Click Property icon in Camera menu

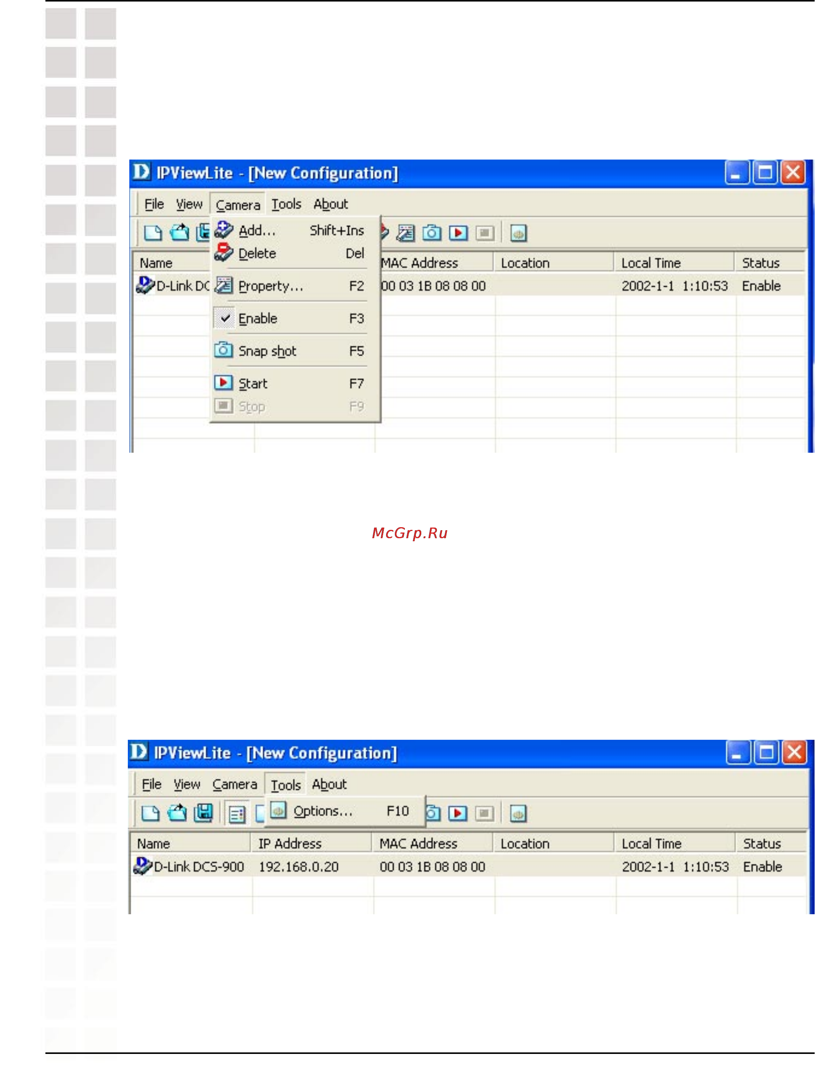[224, 285]
